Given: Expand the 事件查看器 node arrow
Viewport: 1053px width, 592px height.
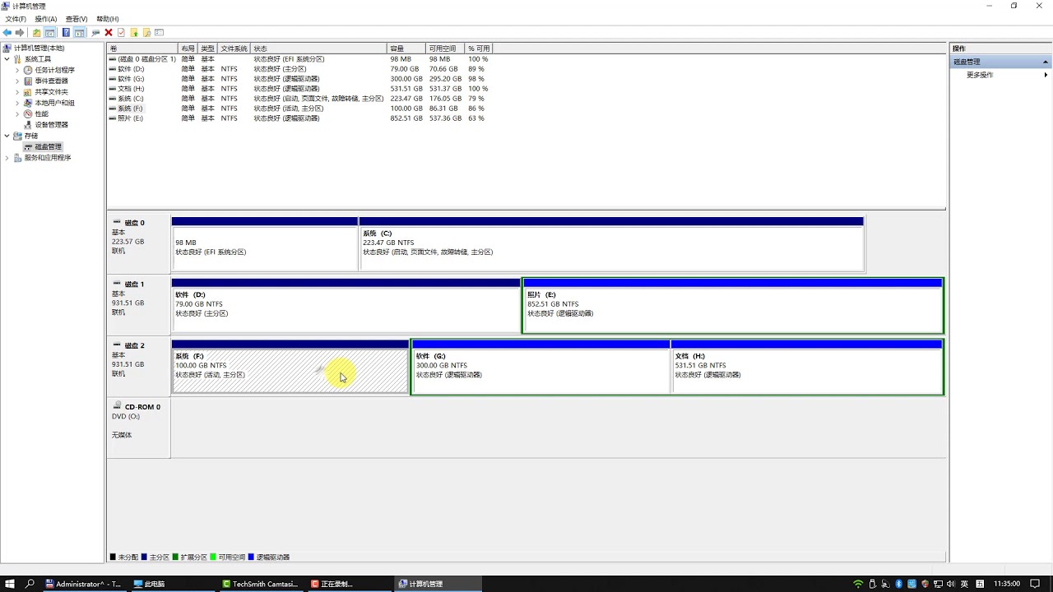Looking at the screenshot, I should 17,81.
